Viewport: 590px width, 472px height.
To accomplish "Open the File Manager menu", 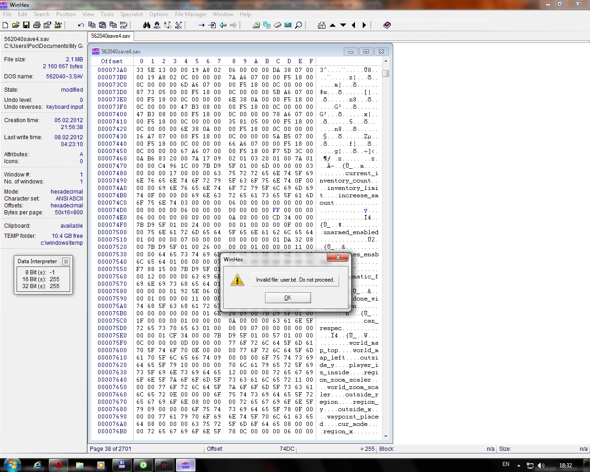I will click(x=191, y=14).
